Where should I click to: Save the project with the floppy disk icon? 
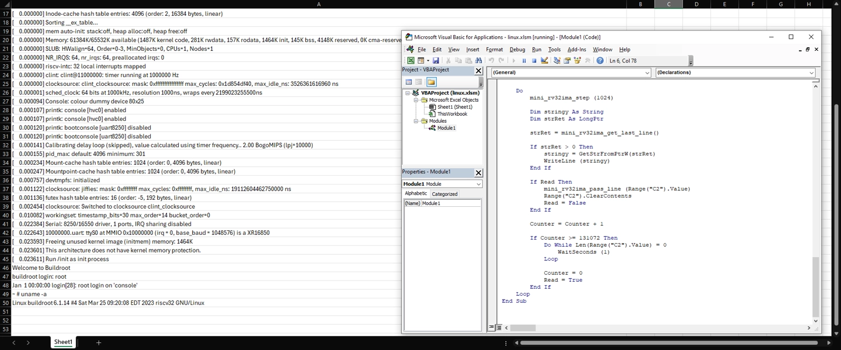click(436, 61)
